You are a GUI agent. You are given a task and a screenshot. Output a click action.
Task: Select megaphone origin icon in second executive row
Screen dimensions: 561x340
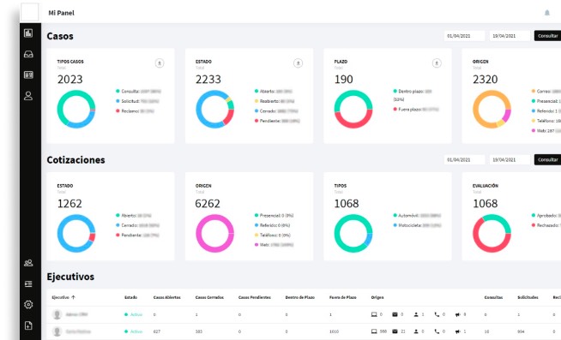(x=457, y=331)
